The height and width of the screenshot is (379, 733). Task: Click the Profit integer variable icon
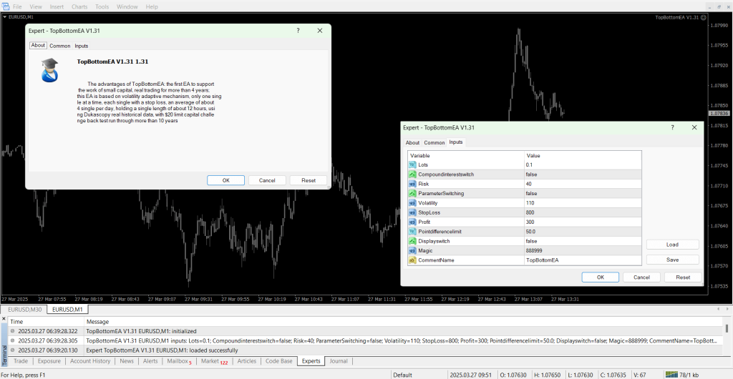(412, 222)
